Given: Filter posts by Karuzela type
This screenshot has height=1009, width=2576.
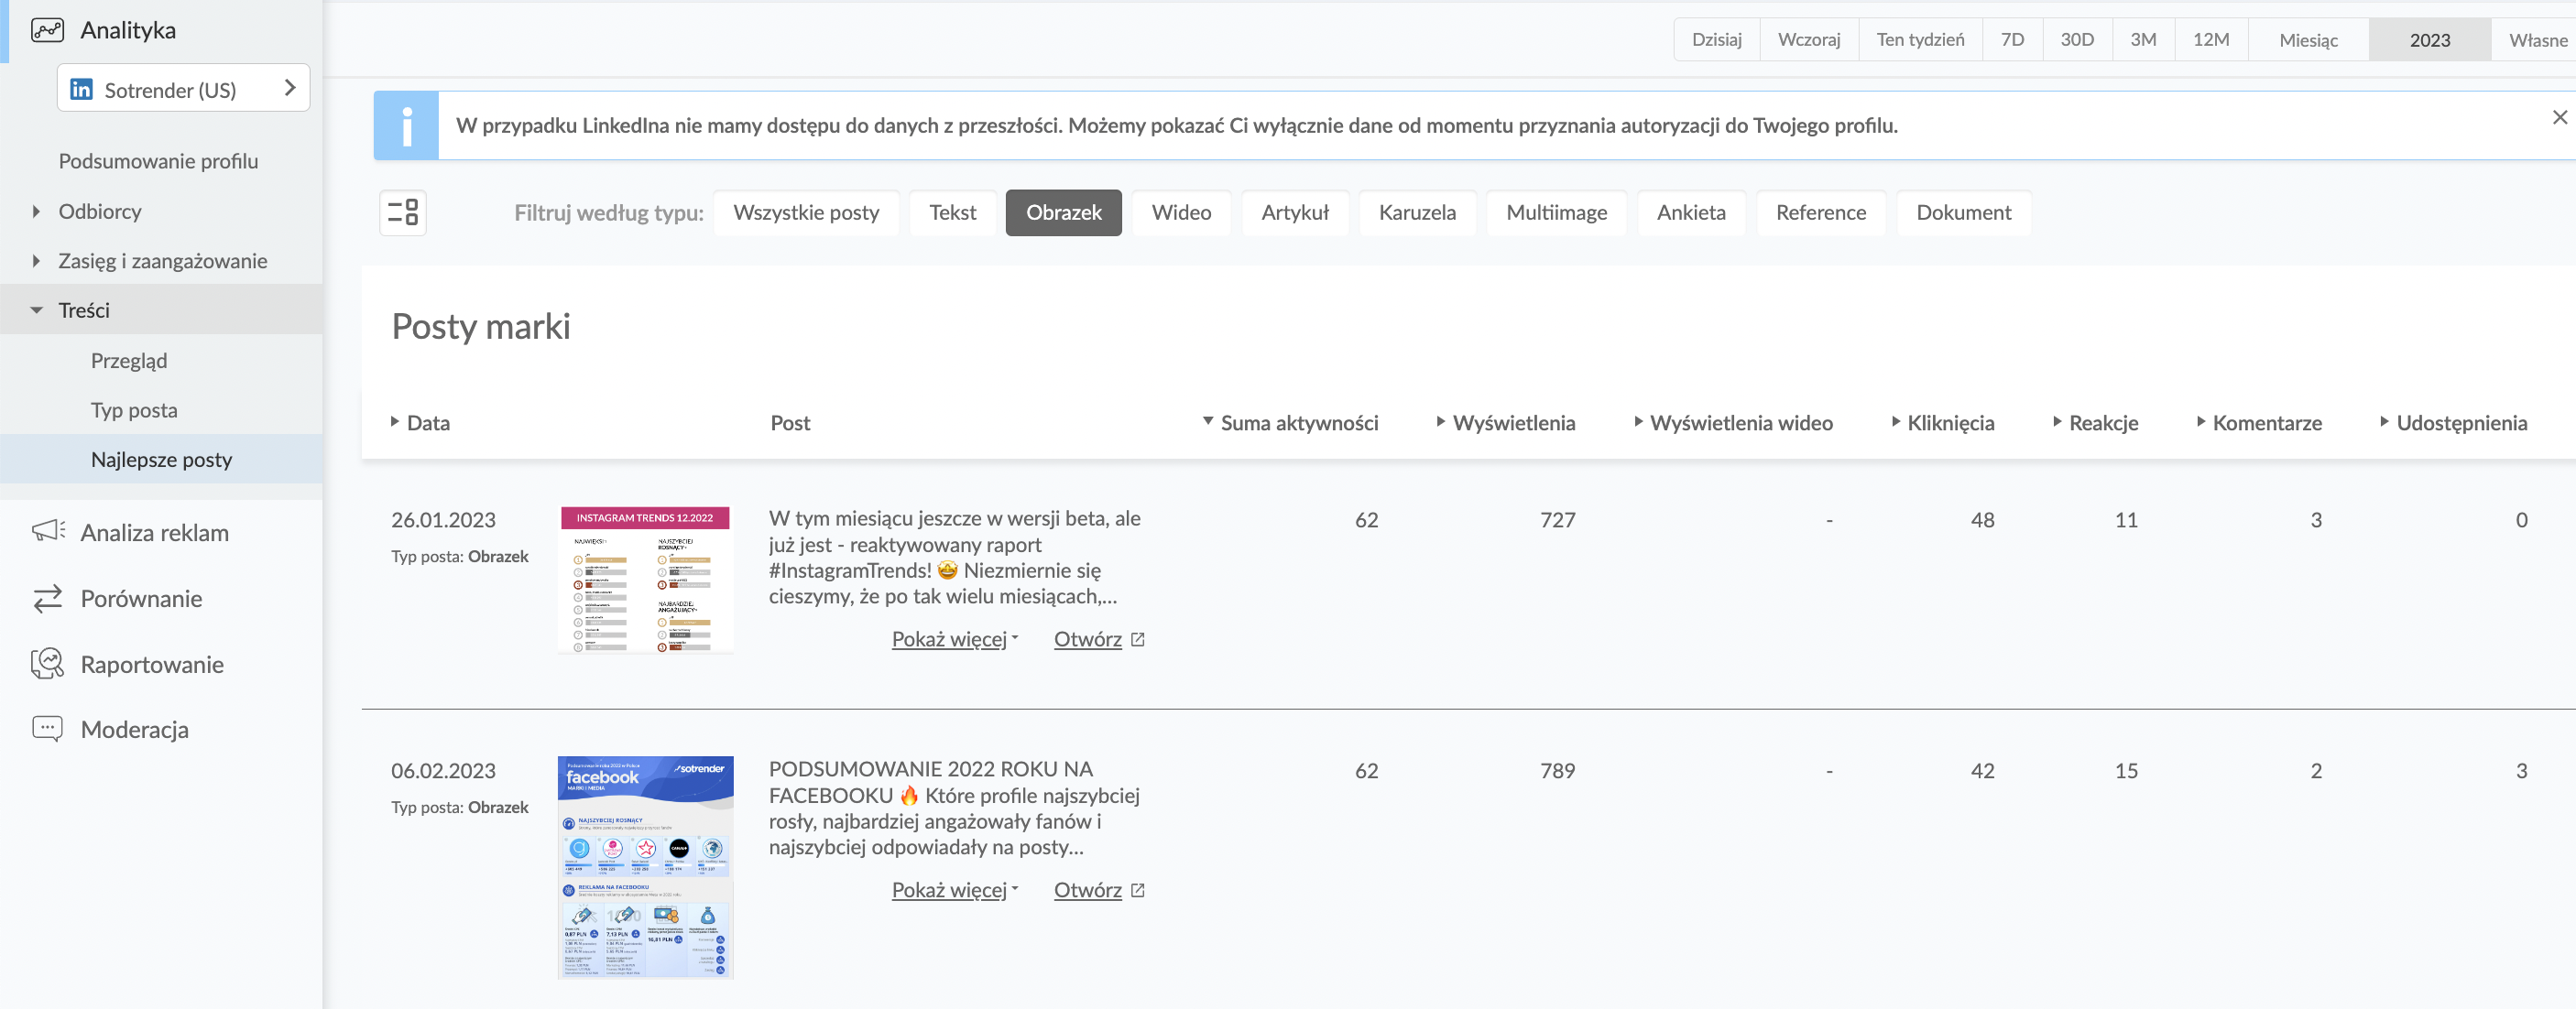Looking at the screenshot, I should coord(1416,212).
